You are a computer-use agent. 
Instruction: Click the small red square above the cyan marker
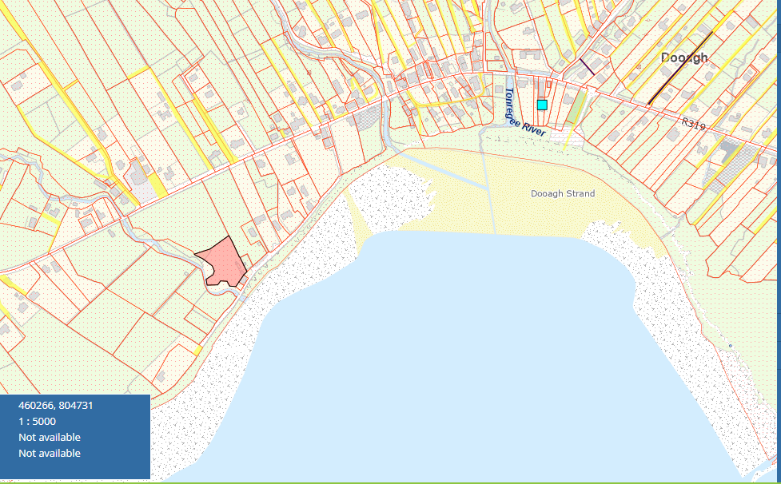click(548, 84)
